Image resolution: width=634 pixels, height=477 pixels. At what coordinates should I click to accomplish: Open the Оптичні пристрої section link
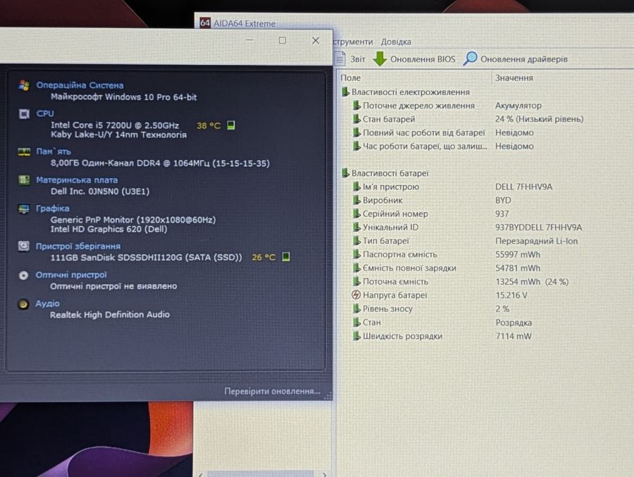70,275
